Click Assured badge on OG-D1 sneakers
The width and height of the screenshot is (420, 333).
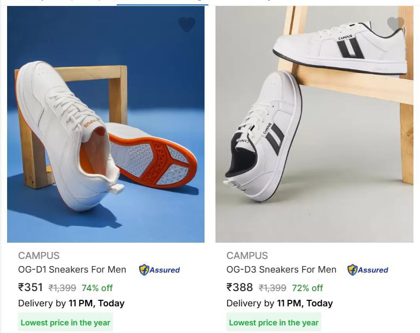click(159, 270)
